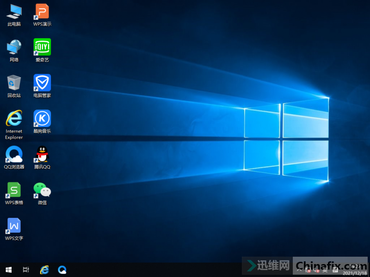Open the network status tray icon

(x=308, y=270)
